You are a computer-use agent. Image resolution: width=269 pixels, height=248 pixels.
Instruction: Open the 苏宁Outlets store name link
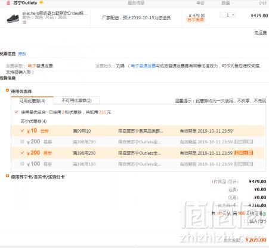[25, 3]
